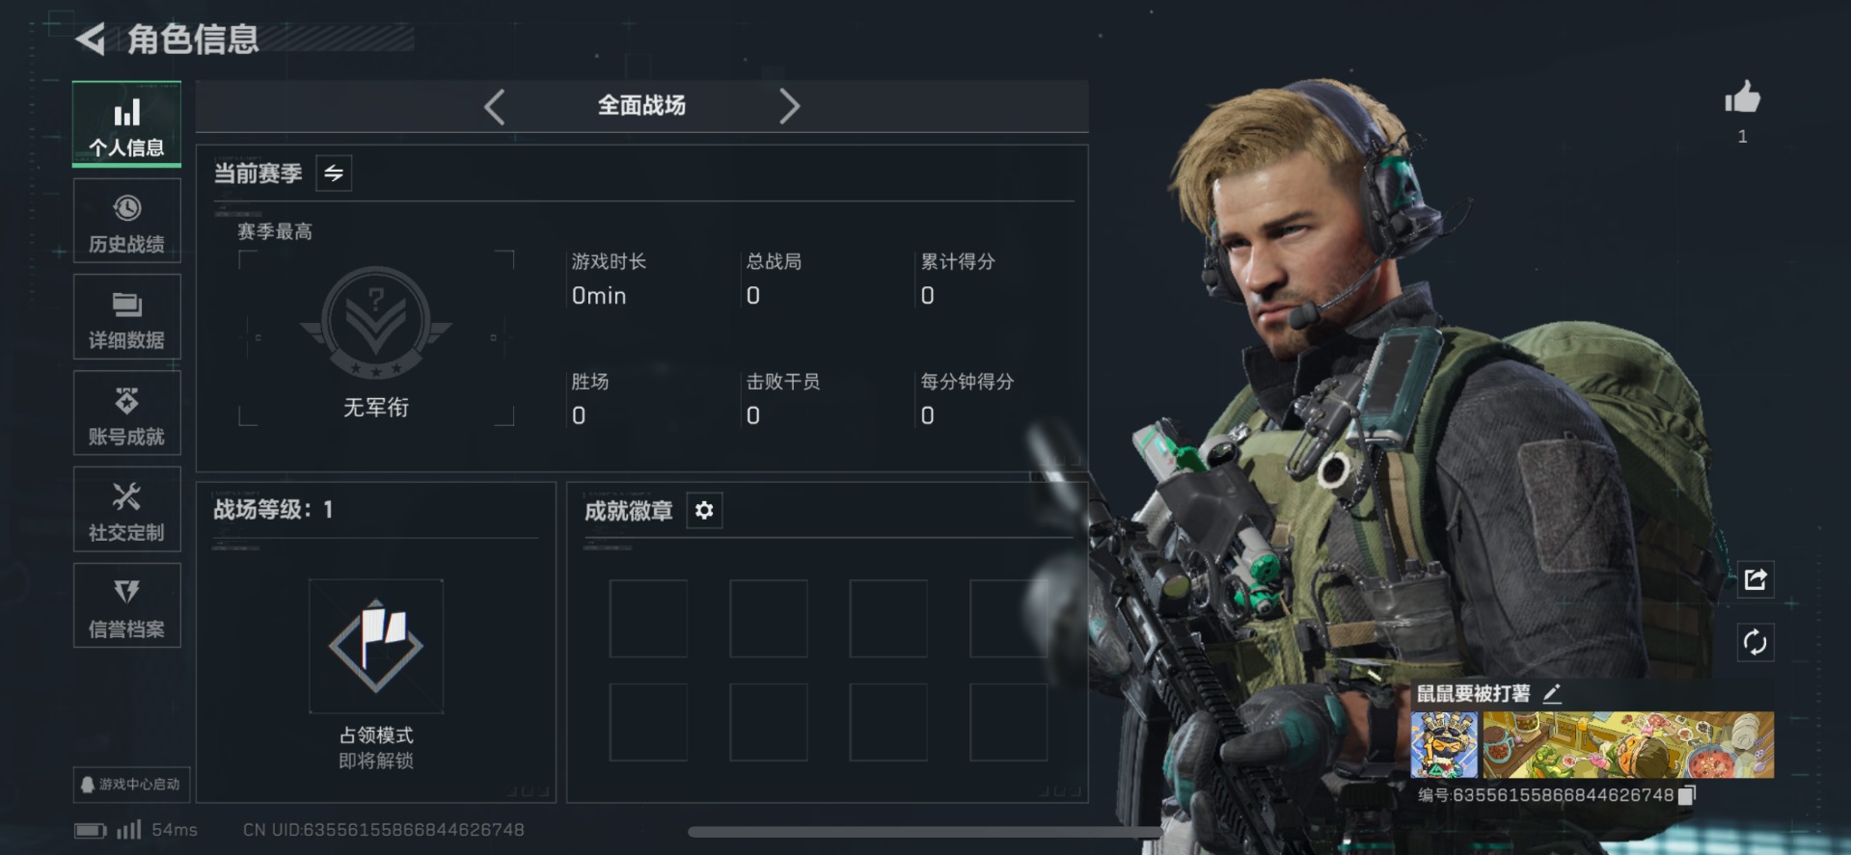Image resolution: width=1851 pixels, height=855 pixels.
Task: Open the 全面战场 mode selector
Action: coord(641,105)
